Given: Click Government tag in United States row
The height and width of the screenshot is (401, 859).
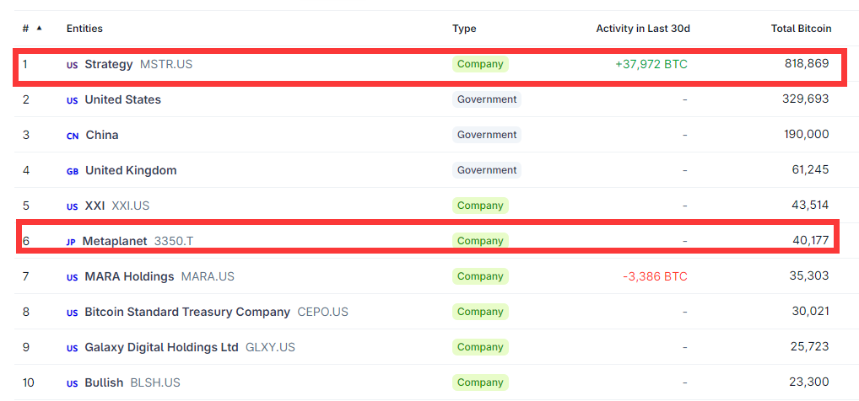Looking at the screenshot, I should [x=487, y=99].
